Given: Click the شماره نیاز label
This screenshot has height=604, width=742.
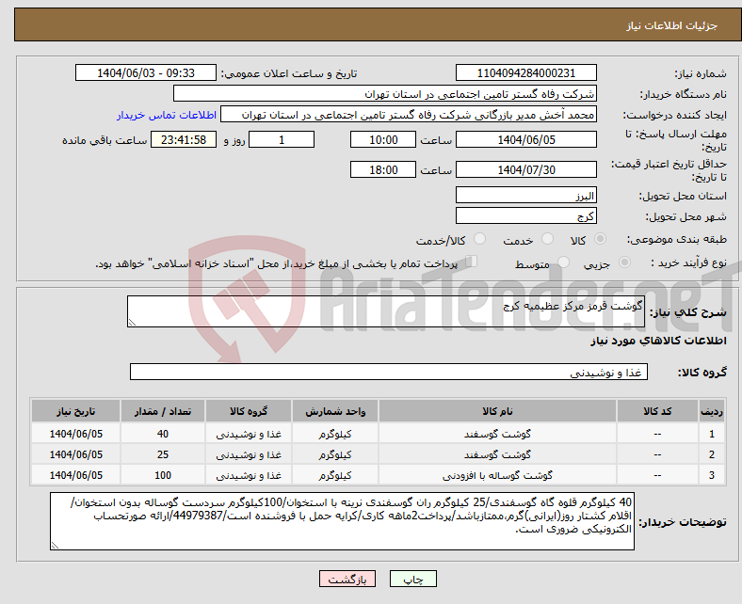Looking at the screenshot, I should [x=700, y=73].
